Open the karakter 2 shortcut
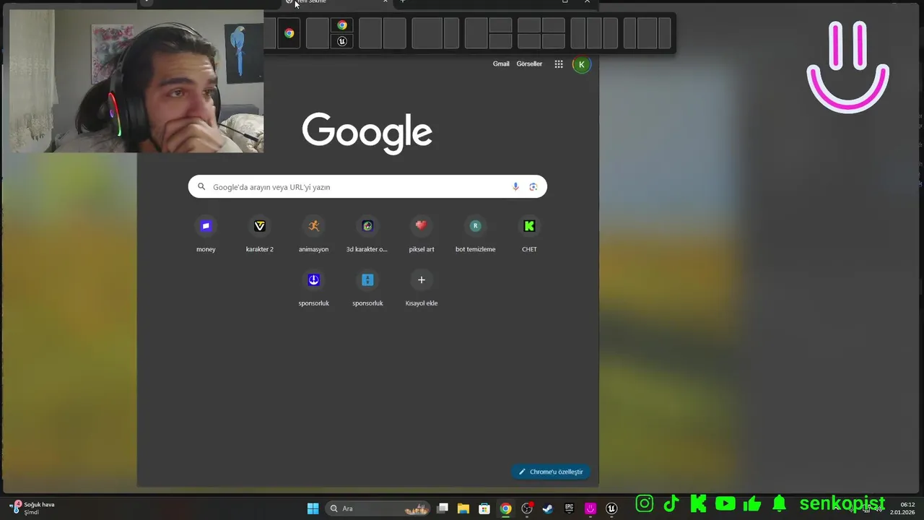Viewport: 924px width, 520px height. point(260,235)
